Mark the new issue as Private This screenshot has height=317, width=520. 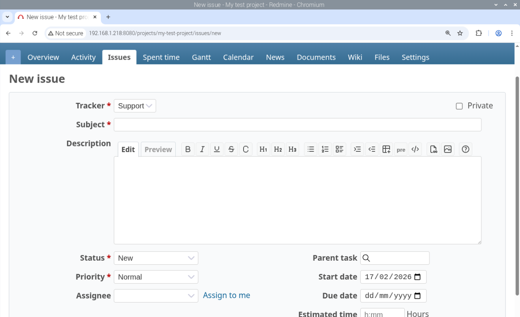pos(459,106)
